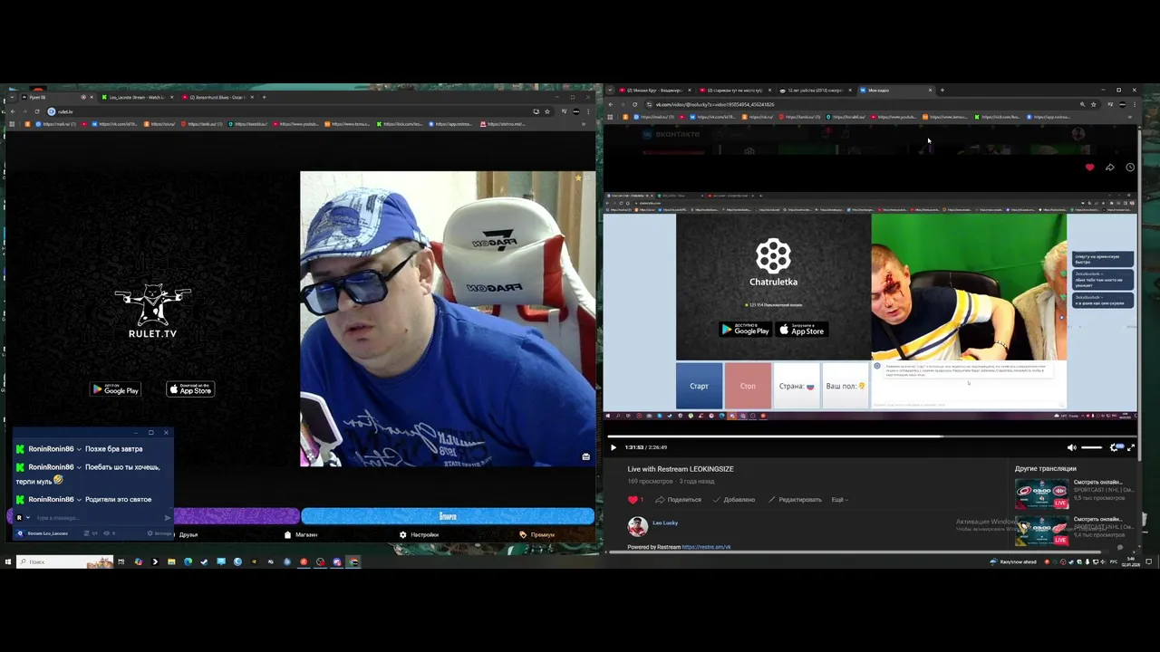
Task: Click Старт in embedded Chatruletka video
Action: 699,386
